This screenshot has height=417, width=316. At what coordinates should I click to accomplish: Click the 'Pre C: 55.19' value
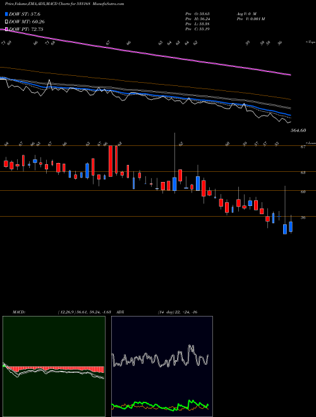pyautogui.click(x=197, y=29)
